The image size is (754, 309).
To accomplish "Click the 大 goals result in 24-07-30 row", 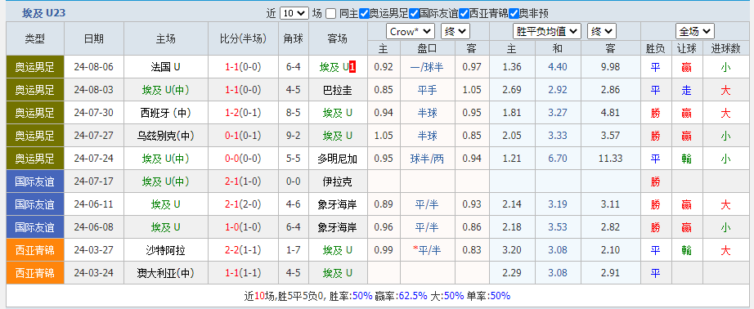I will [725, 113].
